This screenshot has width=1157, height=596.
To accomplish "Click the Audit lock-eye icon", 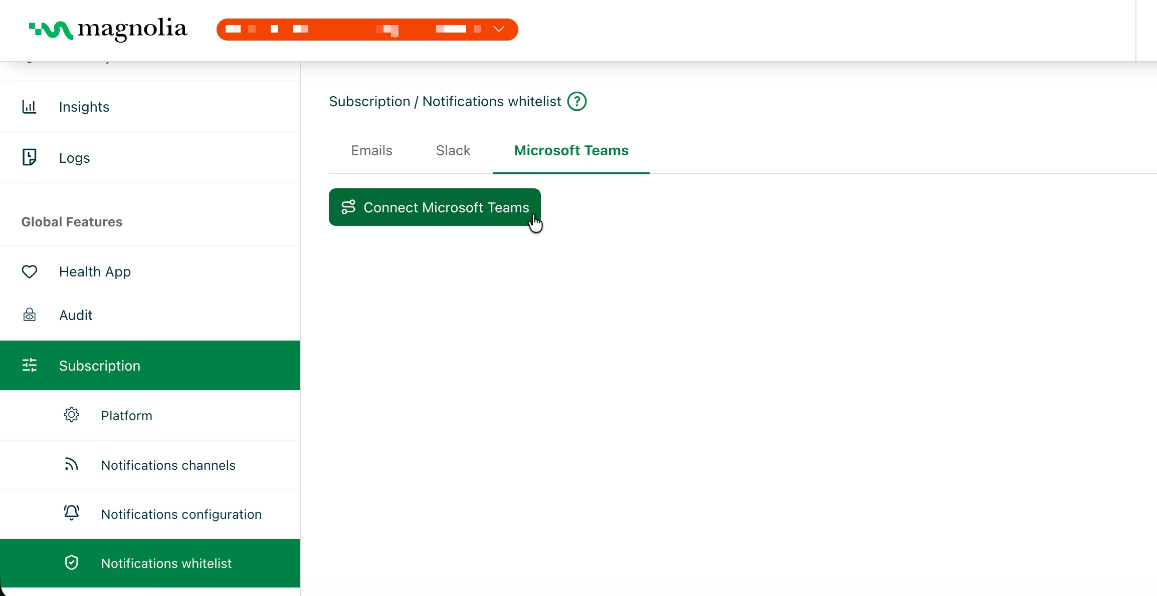I will point(30,315).
